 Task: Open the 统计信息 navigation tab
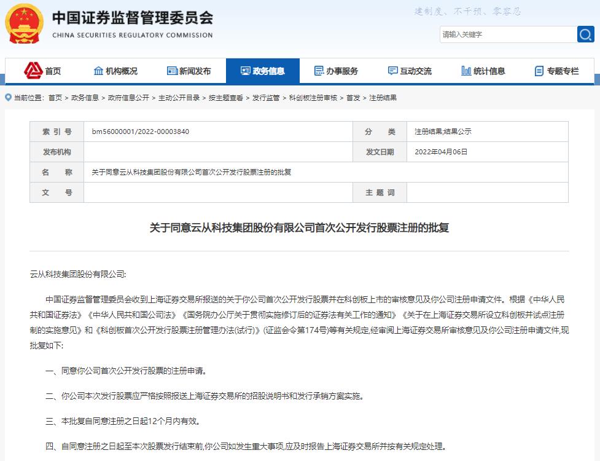[x=483, y=71]
